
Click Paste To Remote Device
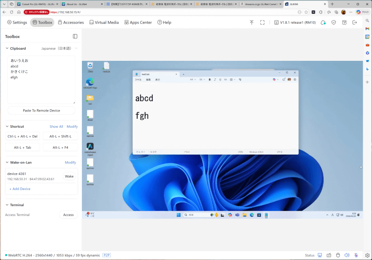pyautogui.click(x=41, y=110)
